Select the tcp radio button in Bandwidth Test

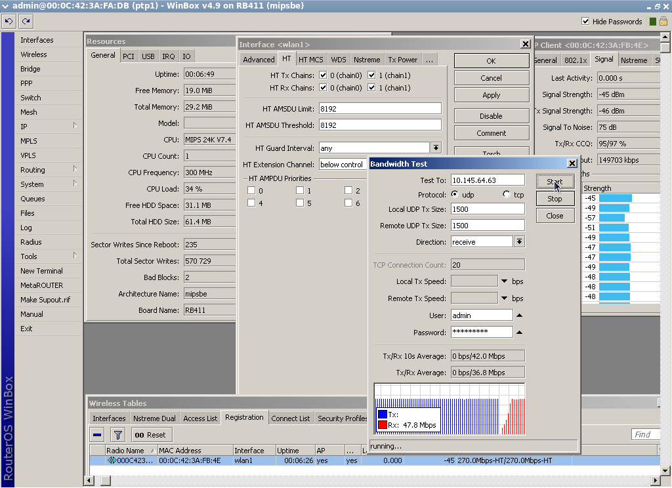tap(505, 195)
